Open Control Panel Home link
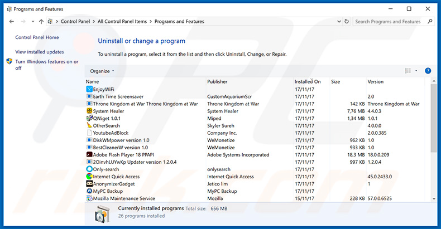Viewport: 441px width, 229px height. pyautogui.click(x=37, y=37)
